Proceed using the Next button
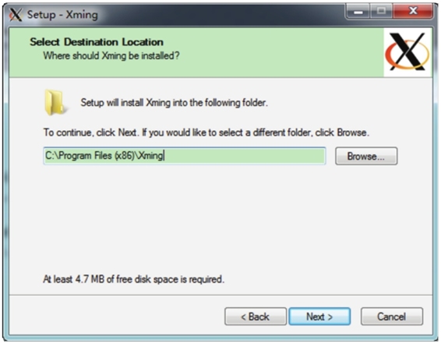Viewport: 441px width, 343px height. tap(319, 316)
